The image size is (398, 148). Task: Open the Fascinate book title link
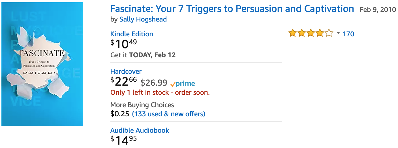pyautogui.click(x=232, y=9)
